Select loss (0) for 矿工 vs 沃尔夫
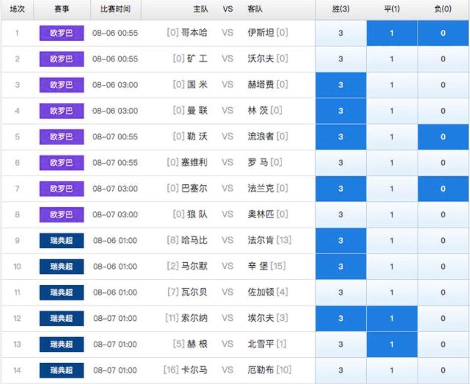This screenshot has height=384, width=470. point(443,59)
